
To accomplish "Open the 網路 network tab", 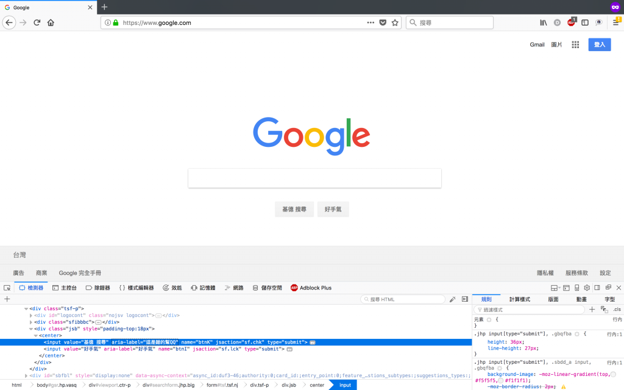I will [234, 288].
